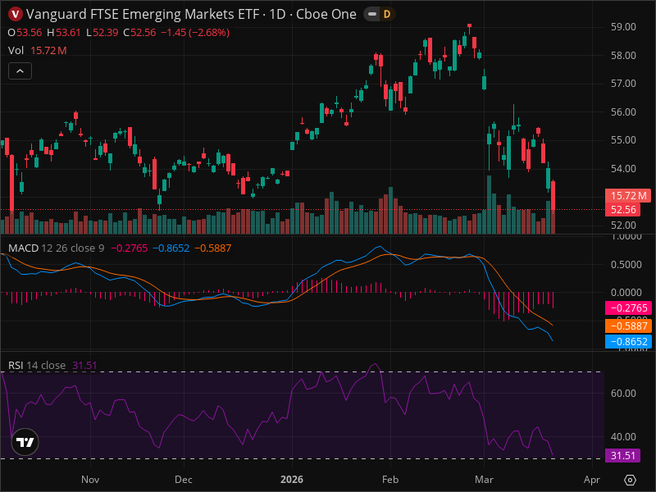656x492 pixels.
Task: Click the 56.00 price scale label
Action: pyautogui.click(x=623, y=112)
